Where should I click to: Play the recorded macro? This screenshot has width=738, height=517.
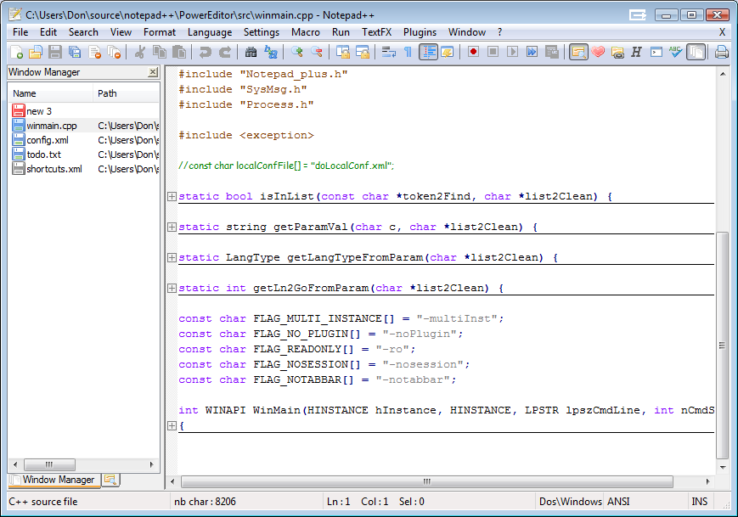click(x=511, y=52)
